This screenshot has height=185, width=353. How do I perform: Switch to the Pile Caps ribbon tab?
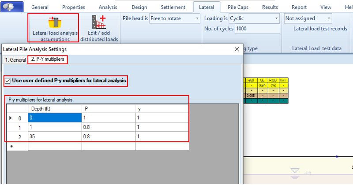tap(238, 7)
